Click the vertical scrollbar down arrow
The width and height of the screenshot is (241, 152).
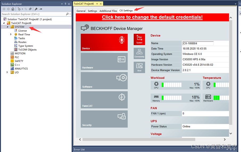[x=231, y=133]
